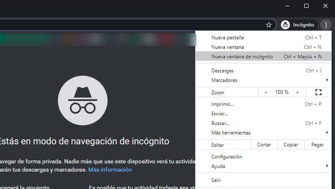Click the Copiar button

[x=291, y=145]
